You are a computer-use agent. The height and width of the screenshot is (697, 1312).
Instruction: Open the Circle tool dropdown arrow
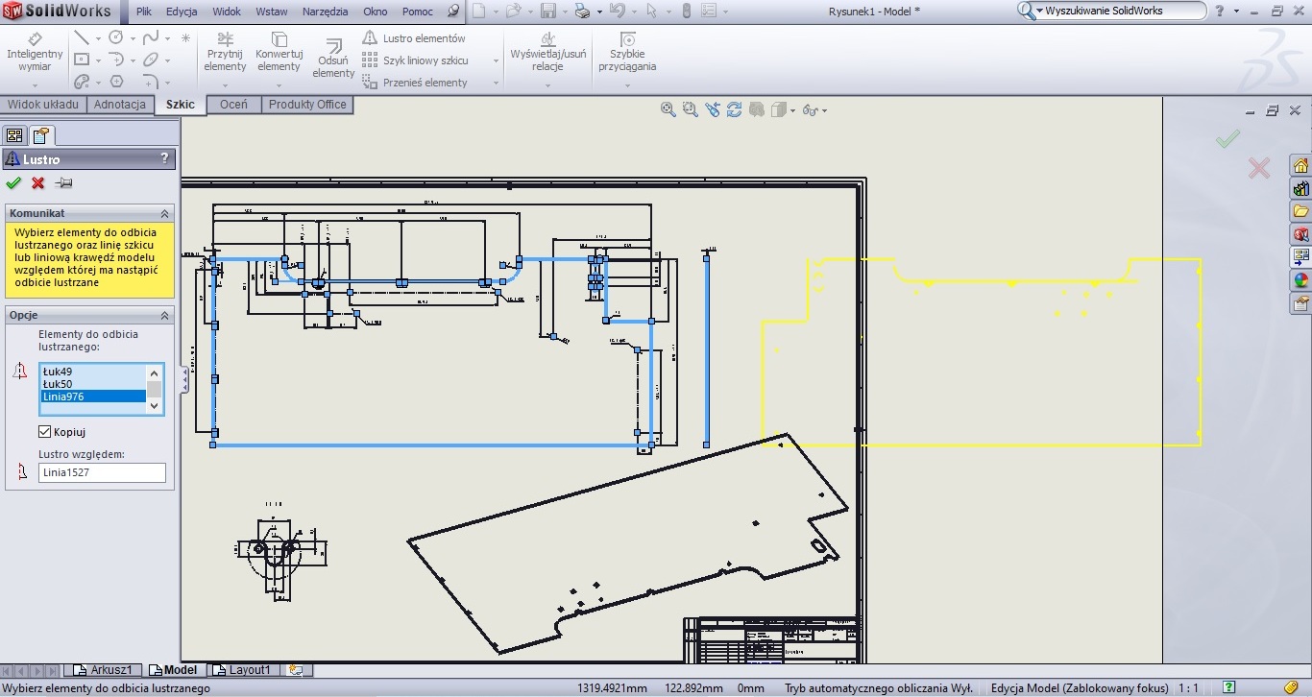tap(133, 39)
